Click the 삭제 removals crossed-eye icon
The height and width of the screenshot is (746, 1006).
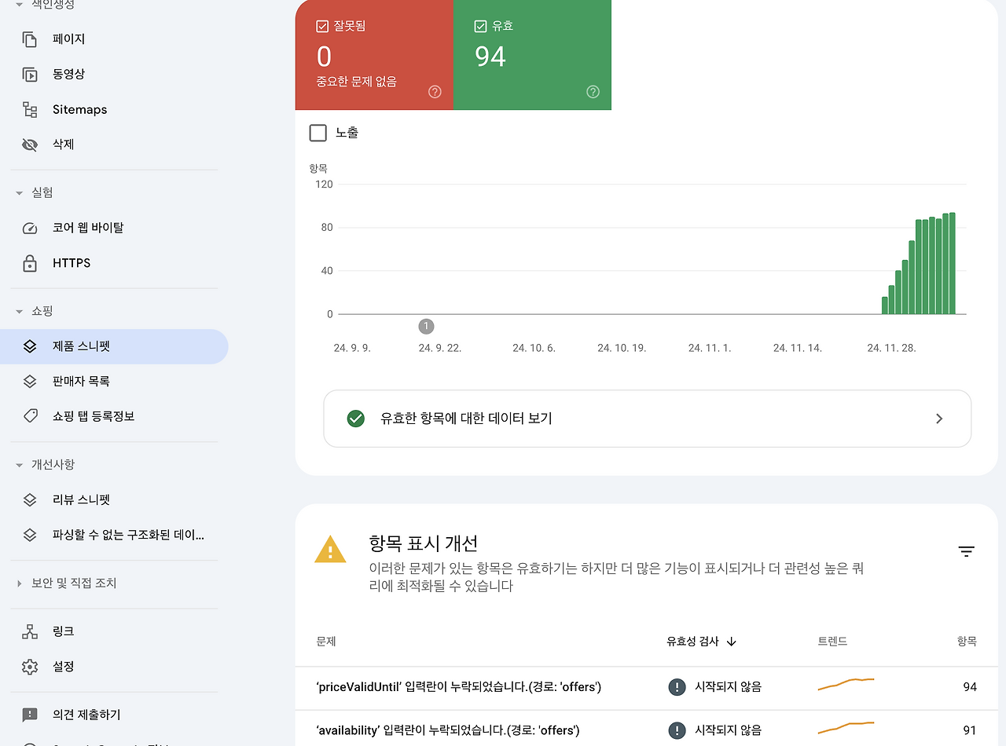30,144
